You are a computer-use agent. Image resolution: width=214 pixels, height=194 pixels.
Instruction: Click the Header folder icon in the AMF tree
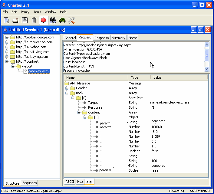73,88
